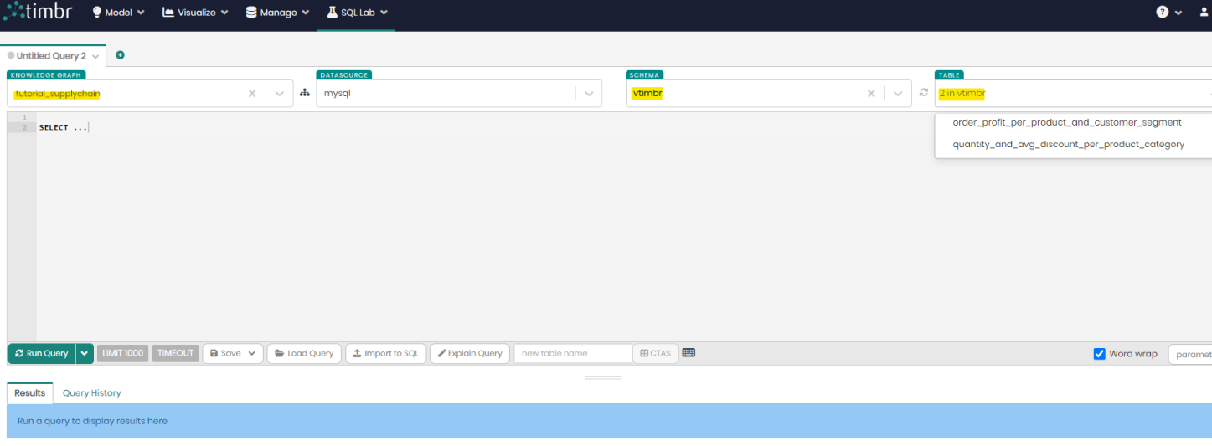Click the datasource hierarchy icon
The image size is (1212, 446).
pos(305,93)
